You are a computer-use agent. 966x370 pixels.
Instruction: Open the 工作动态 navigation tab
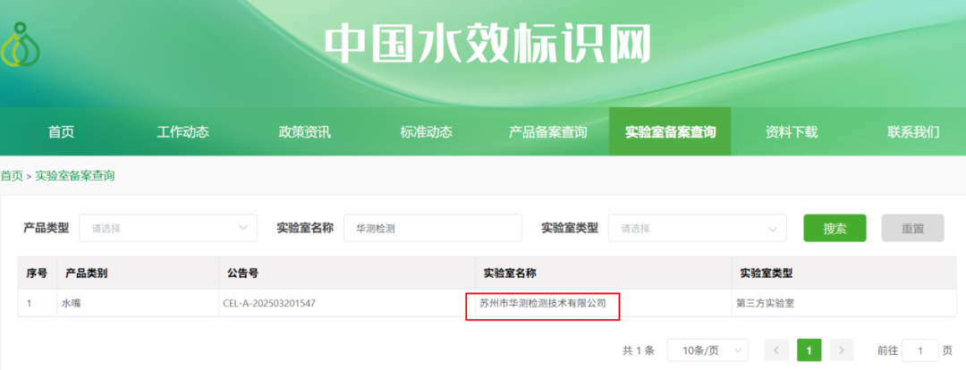coord(182,132)
